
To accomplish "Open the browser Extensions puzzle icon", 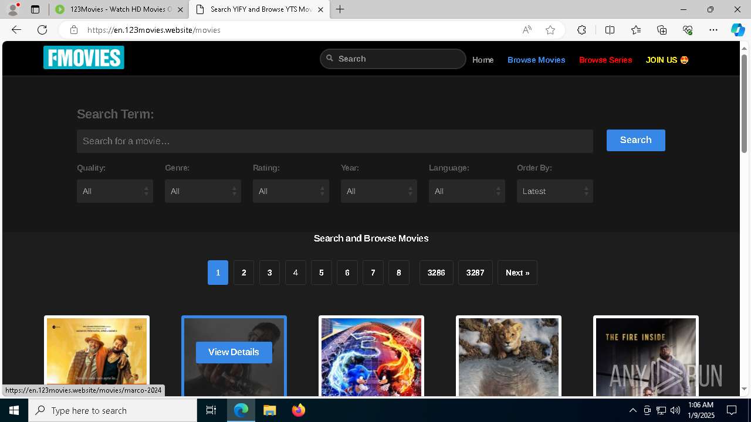I will coord(581,30).
